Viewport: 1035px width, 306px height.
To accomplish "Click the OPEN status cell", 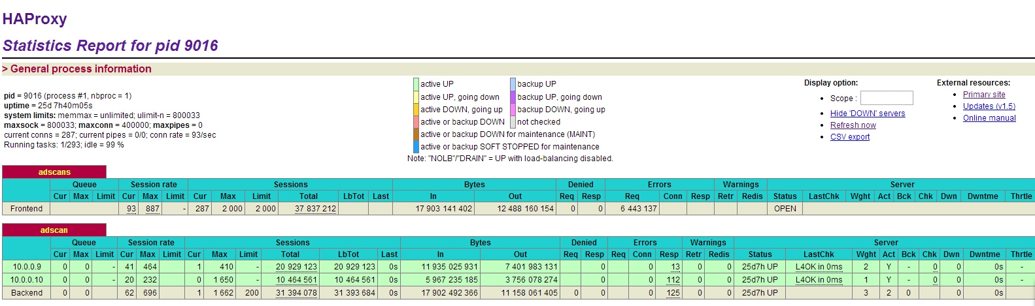I will [x=785, y=209].
